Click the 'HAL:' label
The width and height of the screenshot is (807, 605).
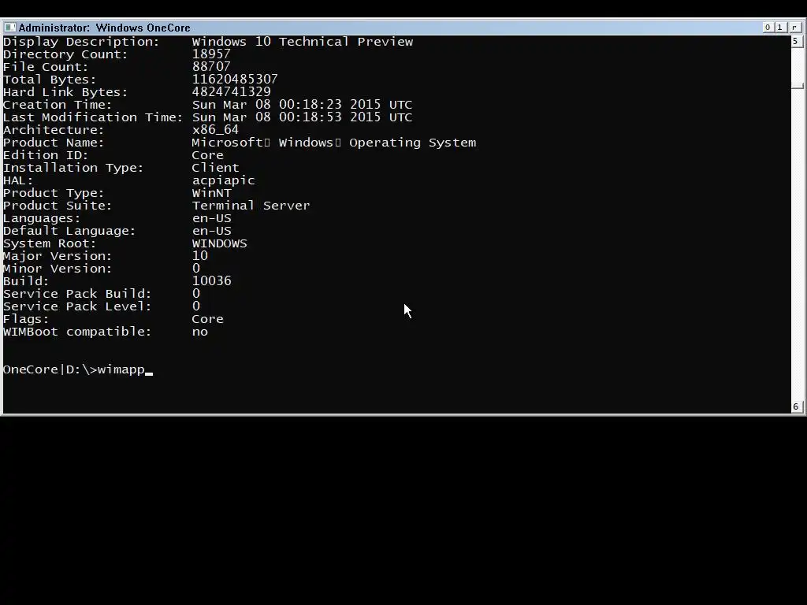(18, 180)
